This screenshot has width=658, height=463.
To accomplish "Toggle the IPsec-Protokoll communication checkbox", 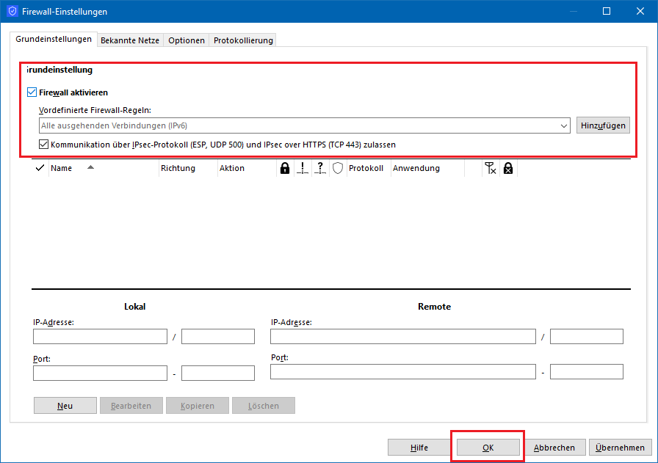I will tap(43, 145).
